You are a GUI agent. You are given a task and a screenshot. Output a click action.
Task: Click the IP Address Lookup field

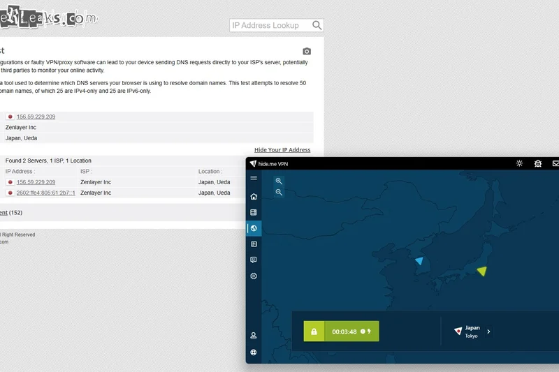(269, 26)
